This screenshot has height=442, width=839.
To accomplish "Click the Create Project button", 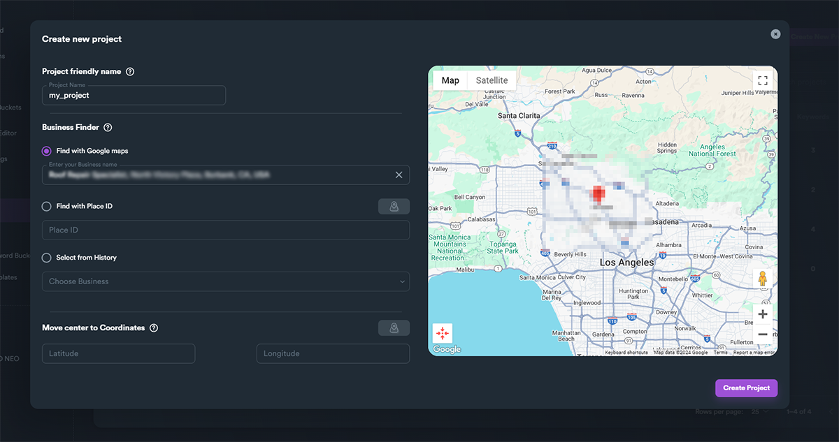I will (746, 388).
